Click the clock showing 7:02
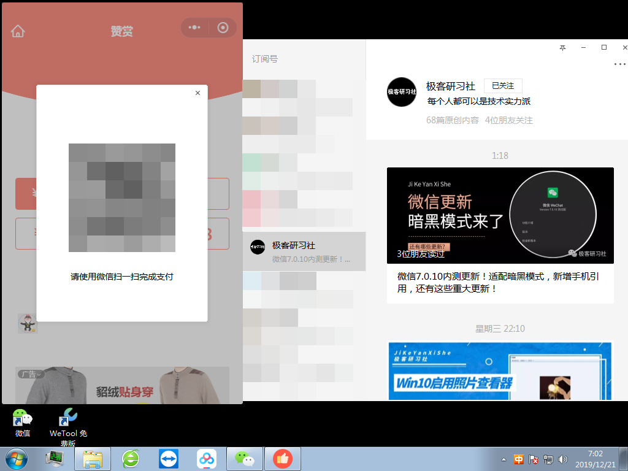This screenshot has width=628, height=471. pos(595,459)
